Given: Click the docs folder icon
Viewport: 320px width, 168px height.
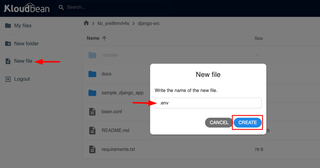Looking at the screenshot, I should [x=92, y=74].
